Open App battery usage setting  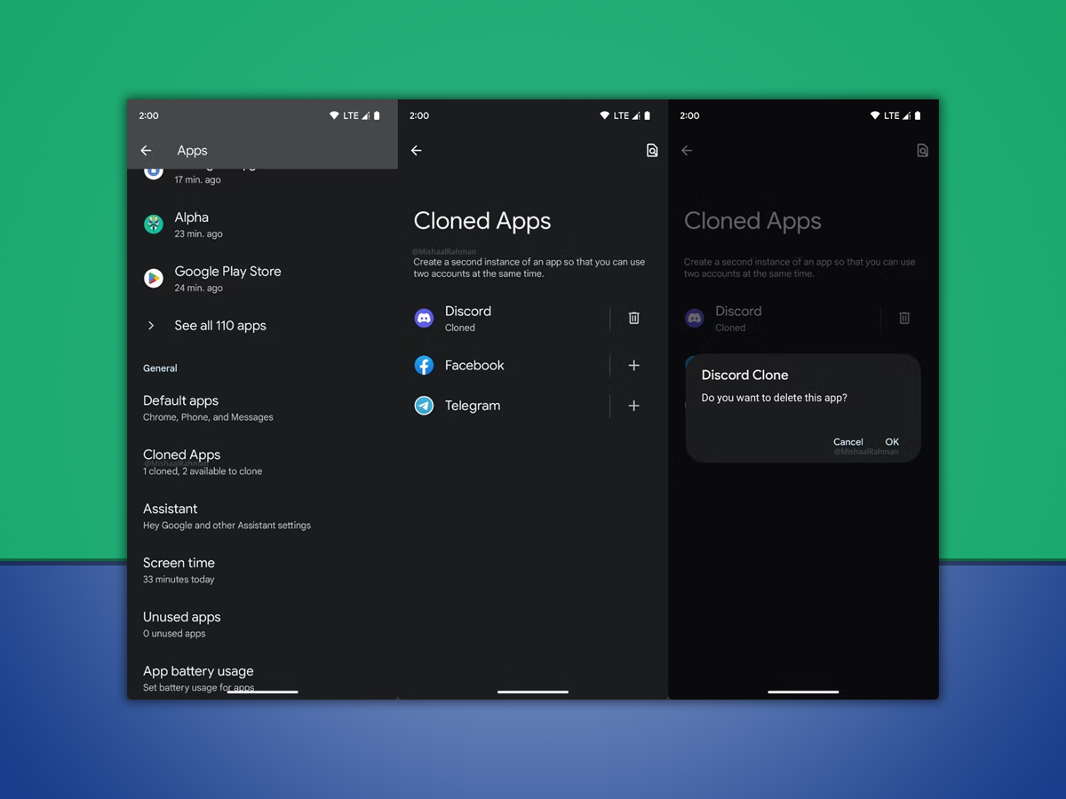(x=198, y=676)
